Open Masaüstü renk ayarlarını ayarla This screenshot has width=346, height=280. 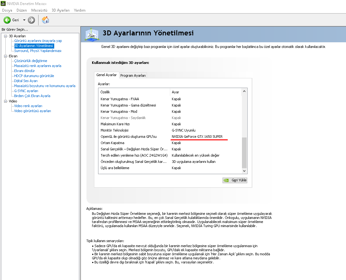38,66
